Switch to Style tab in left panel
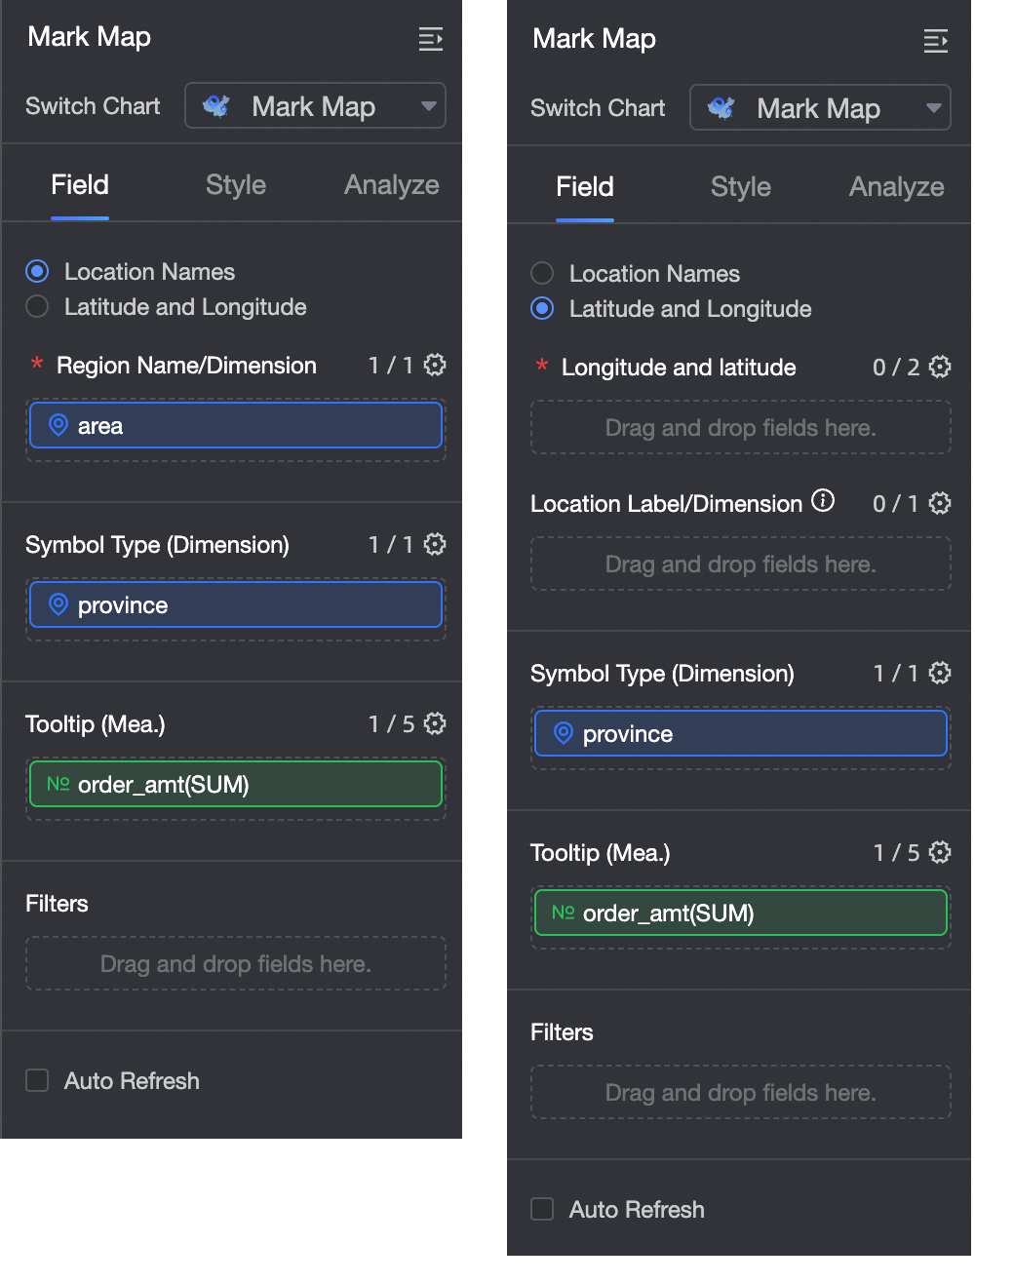Viewport: 1014px width, 1283px height. [236, 185]
